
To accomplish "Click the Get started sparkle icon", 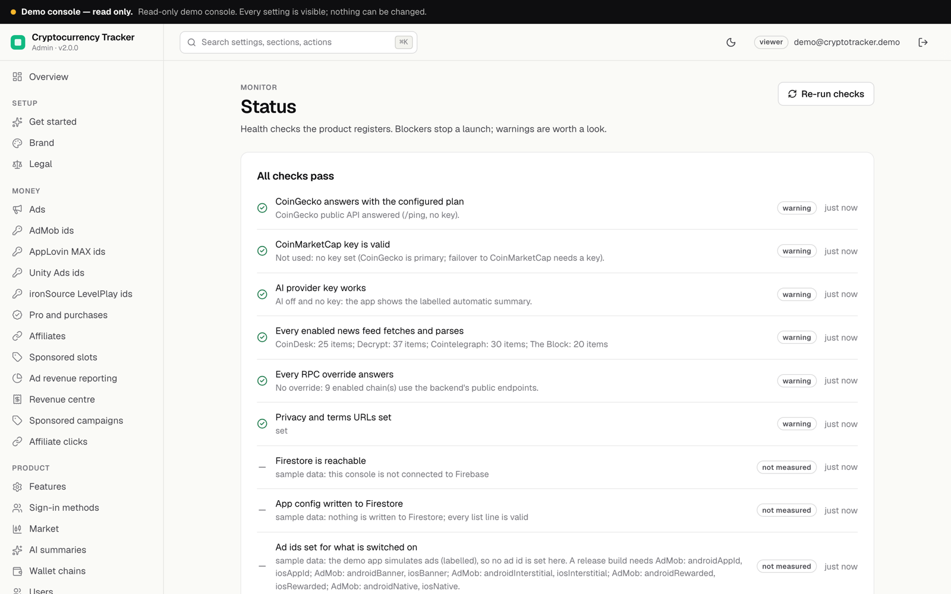I will pyautogui.click(x=17, y=122).
